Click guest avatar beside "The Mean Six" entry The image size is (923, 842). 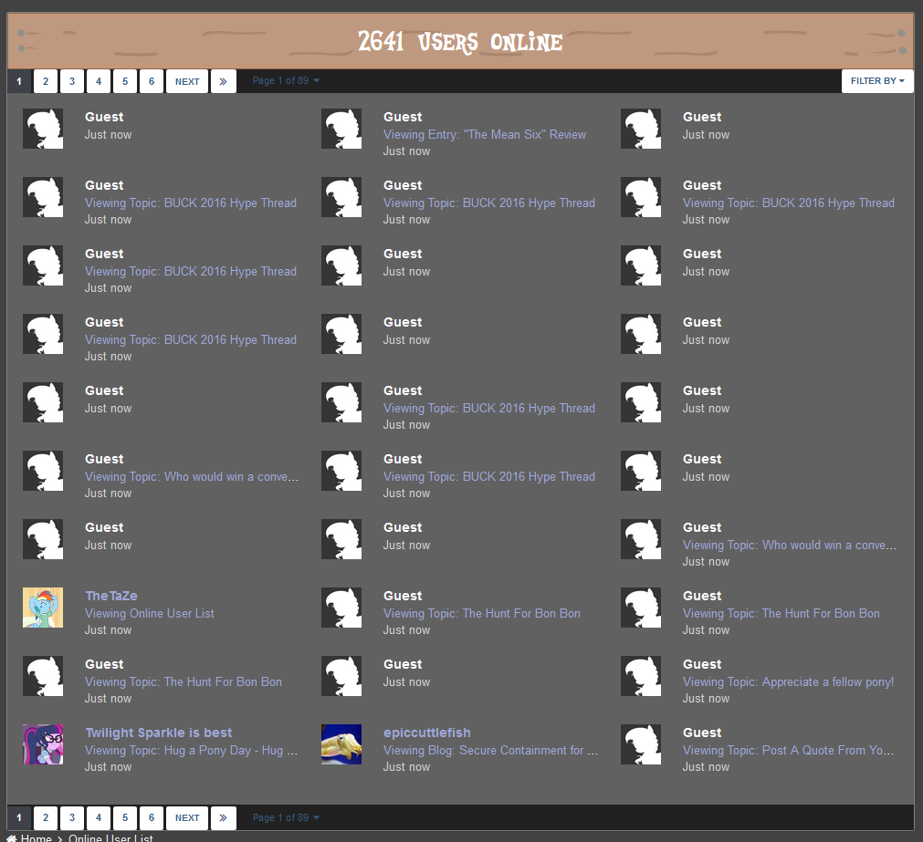[x=341, y=129]
